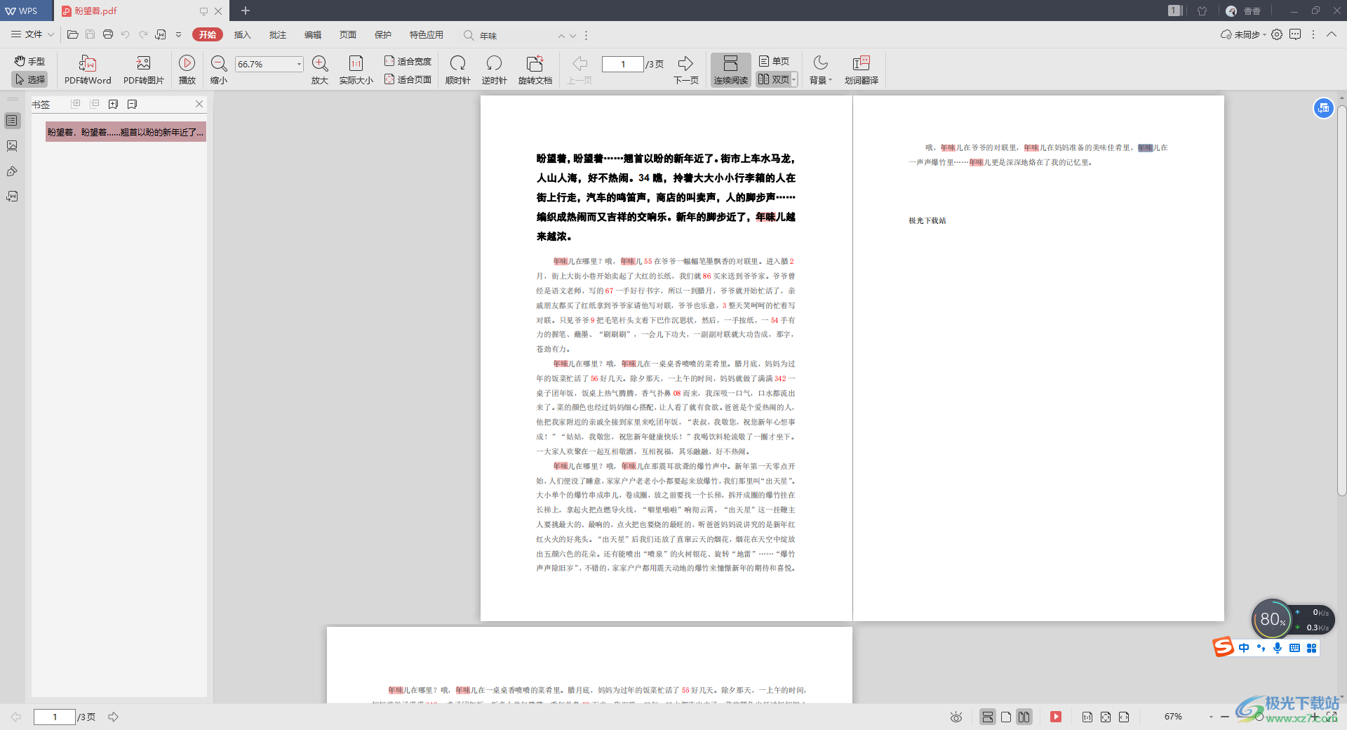Open the 编辑 ribbon tab

tap(313, 34)
